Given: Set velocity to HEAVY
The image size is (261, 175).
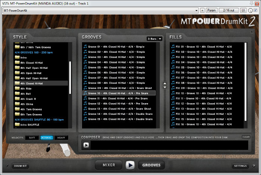Looking at the screenshot, I should 61,138.
